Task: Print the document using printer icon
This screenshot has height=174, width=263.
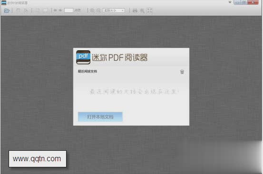Action: [x=135, y=10]
